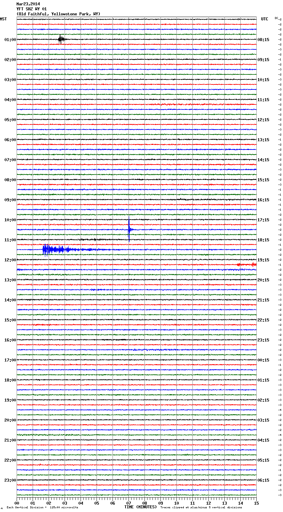
Task: Click the "21:15" UTC time label
Action: coord(263,300)
